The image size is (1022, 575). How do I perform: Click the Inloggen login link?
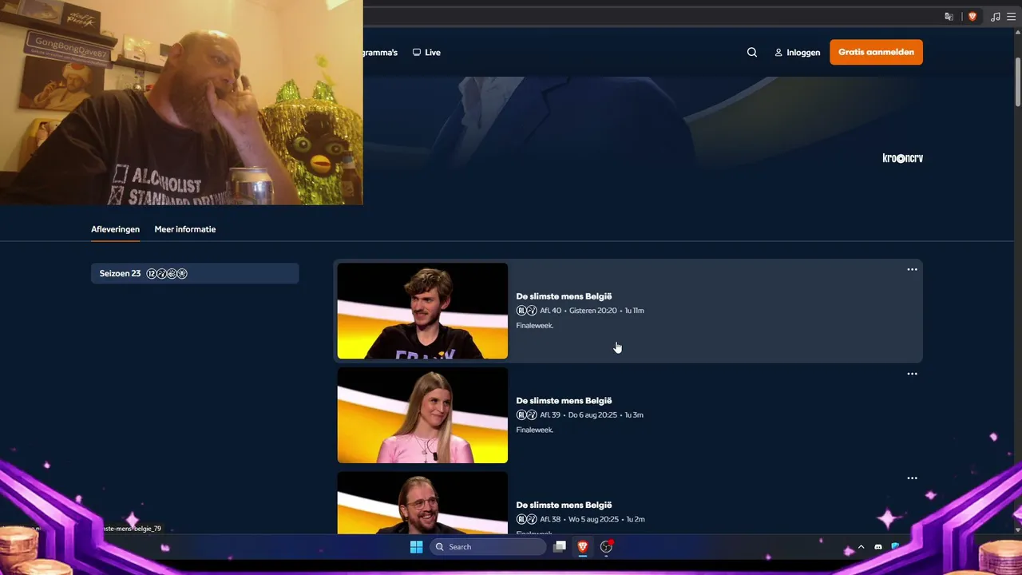click(797, 52)
